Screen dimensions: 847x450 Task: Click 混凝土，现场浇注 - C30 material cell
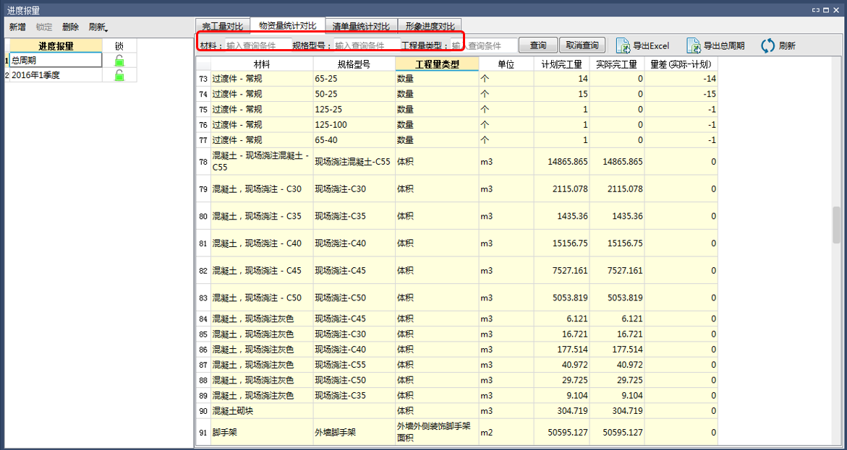(x=262, y=189)
